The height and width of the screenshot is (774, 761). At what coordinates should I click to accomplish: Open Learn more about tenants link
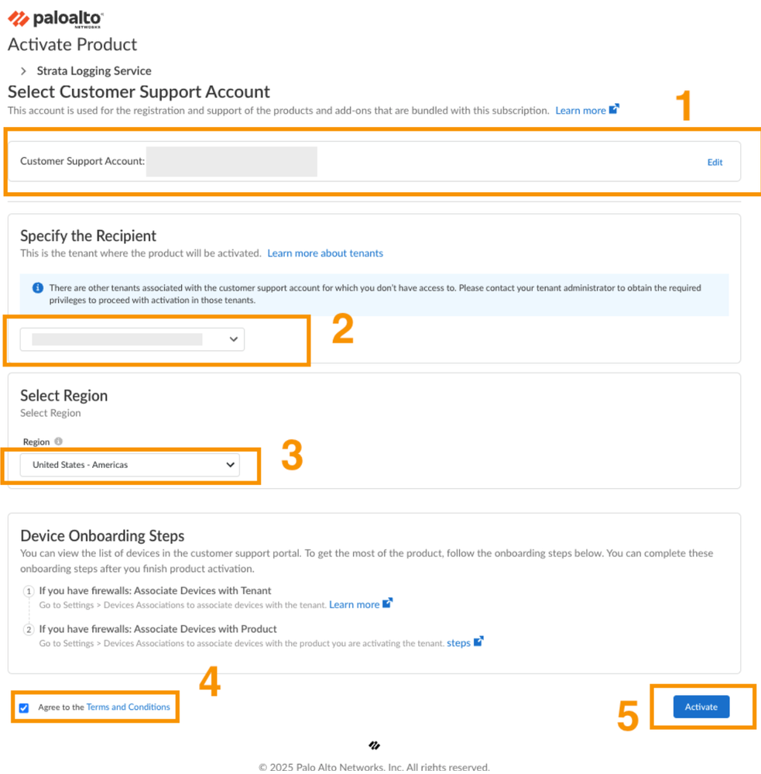[x=325, y=253]
